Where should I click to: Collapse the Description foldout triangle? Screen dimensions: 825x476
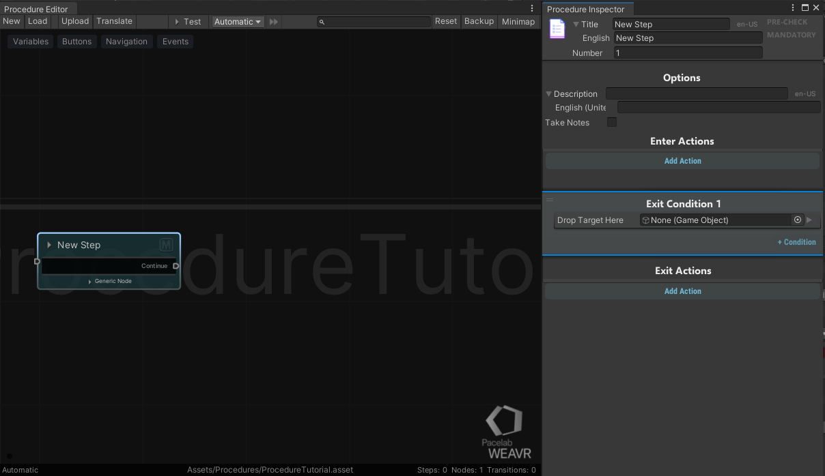(x=548, y=93)
